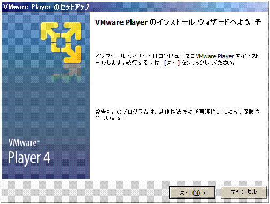Click the yellow VMware arrows logo
Viewport: 270px width, 204px height.
coord(61,43)
